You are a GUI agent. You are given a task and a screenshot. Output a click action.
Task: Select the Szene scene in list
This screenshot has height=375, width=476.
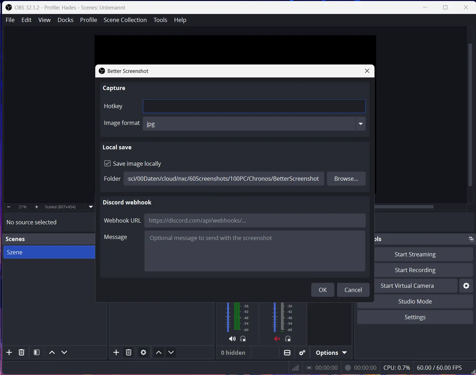(x=49, y=252)
